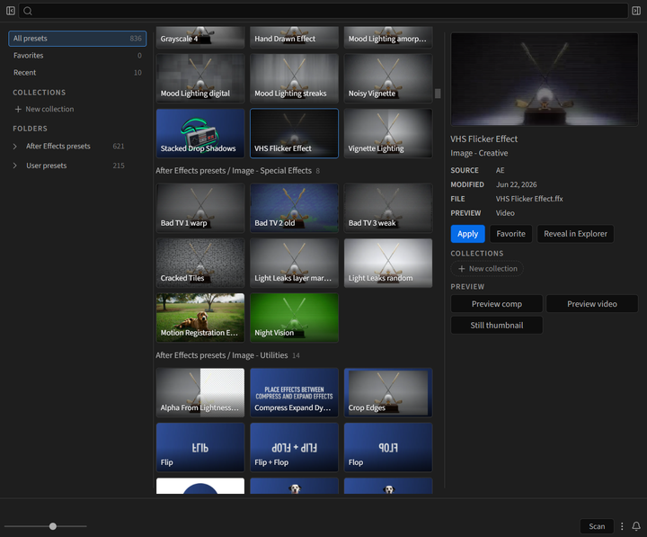Click the preset grid scrollbar thumb

pos(438,94)
